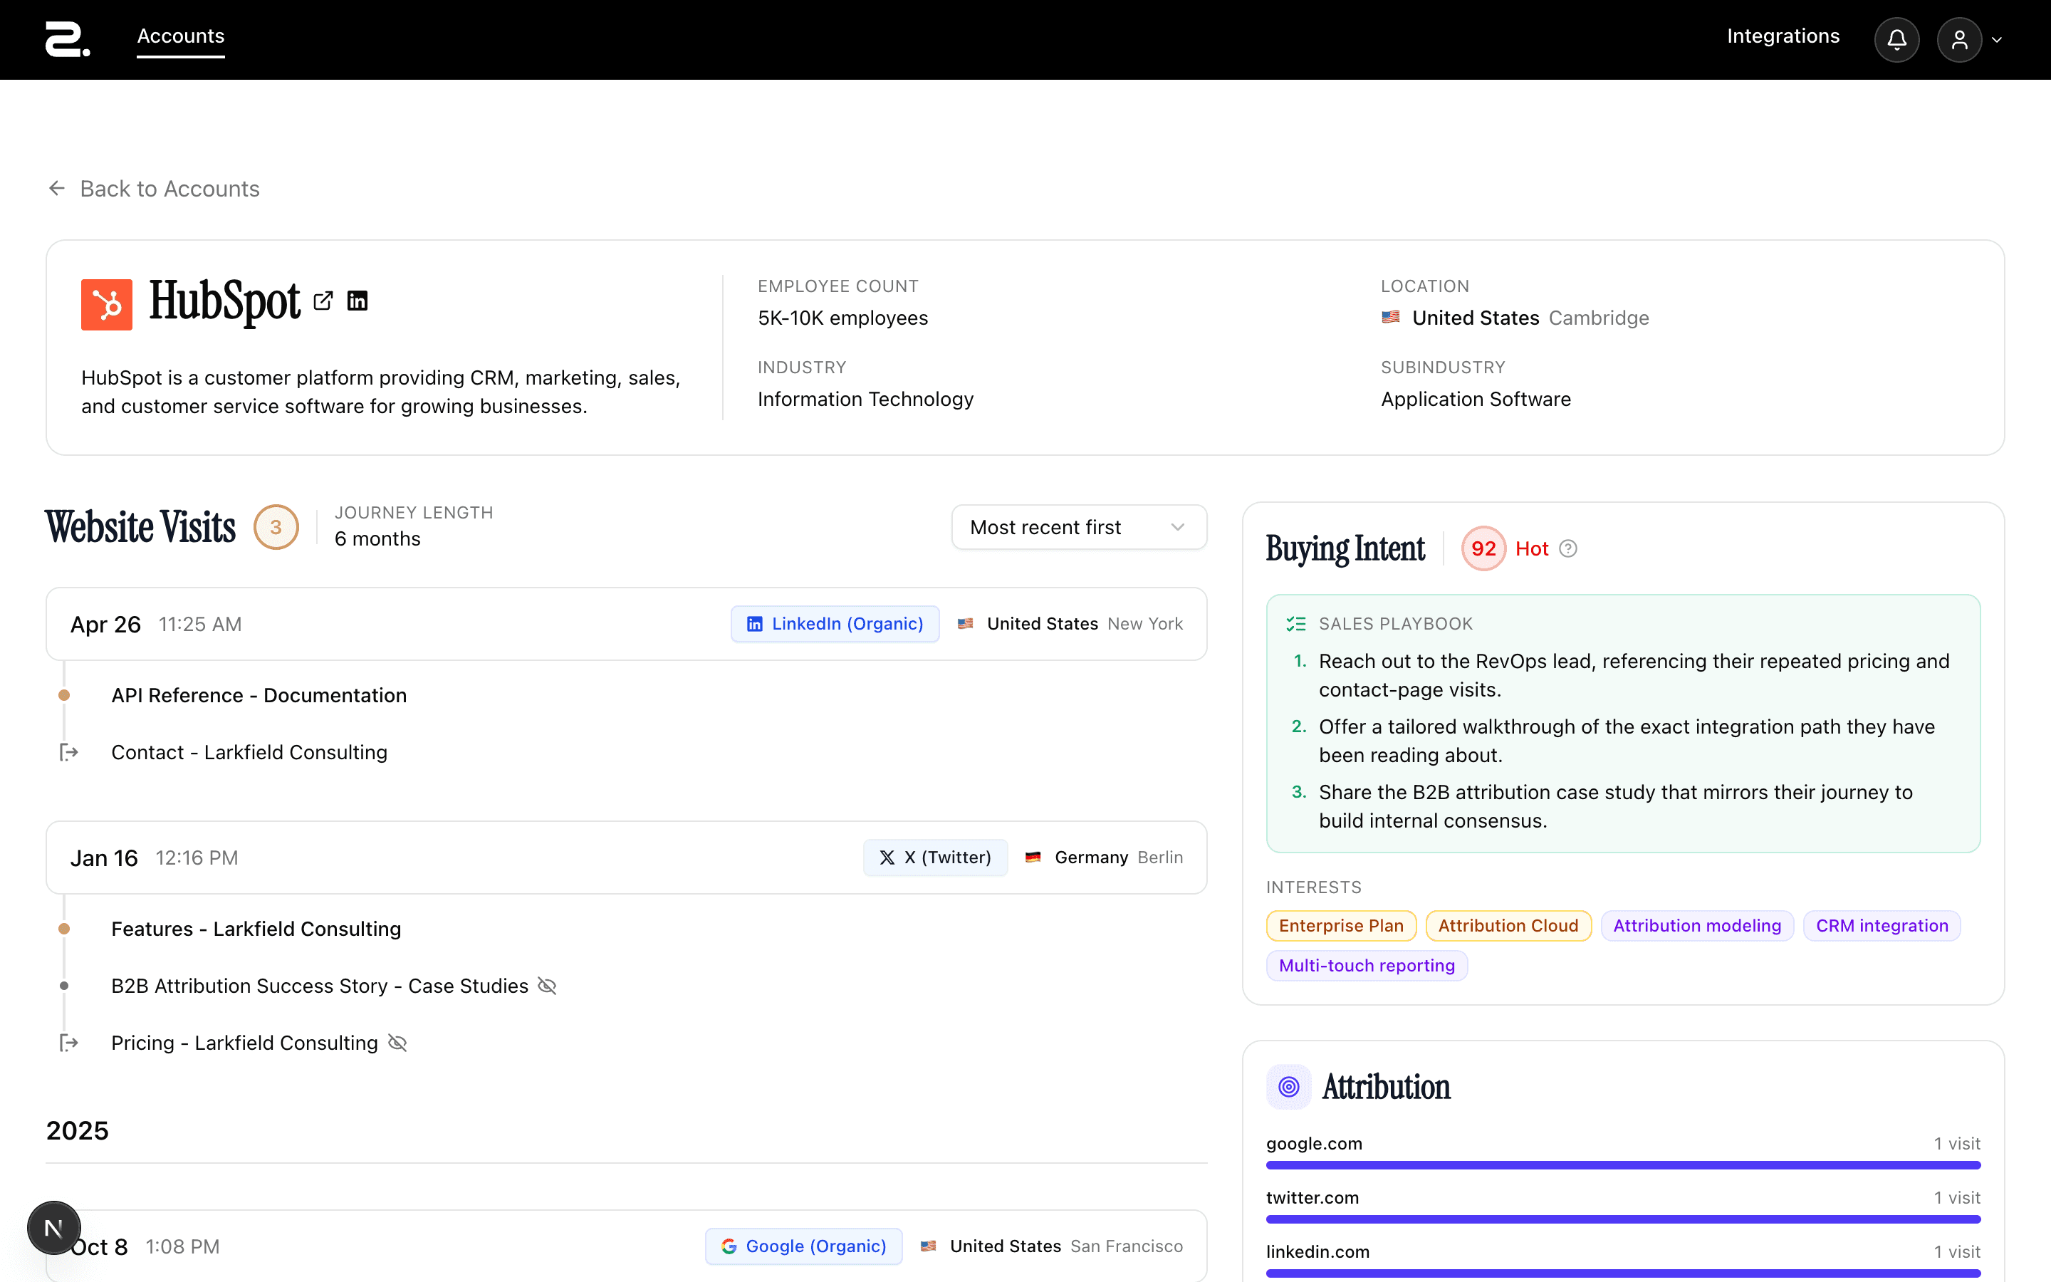Click the round N badge at bottom left
2051x1282 pixels.
tap(53, 1228)
